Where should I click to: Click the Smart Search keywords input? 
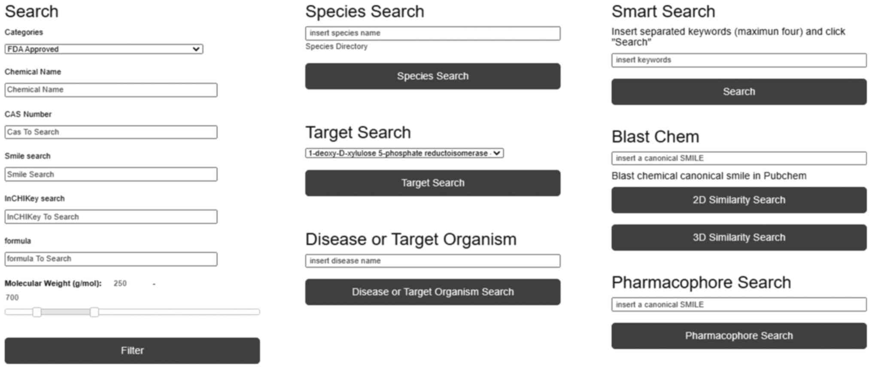point(738,60)
